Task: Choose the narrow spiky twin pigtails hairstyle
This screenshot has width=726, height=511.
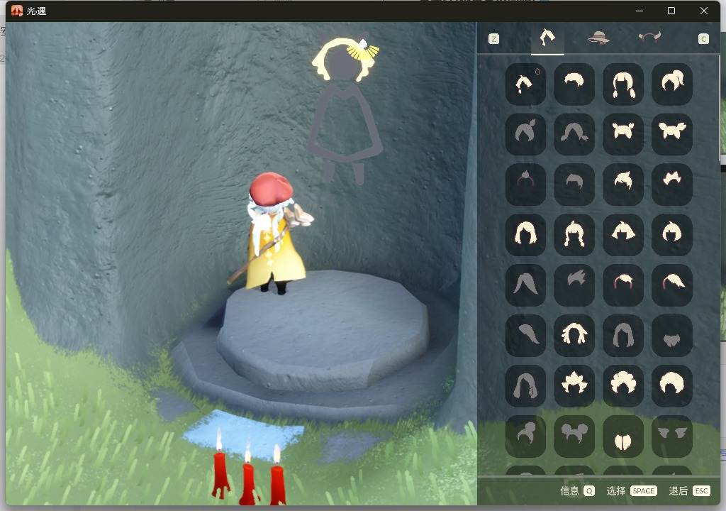Action: click(x=623, y=134)
